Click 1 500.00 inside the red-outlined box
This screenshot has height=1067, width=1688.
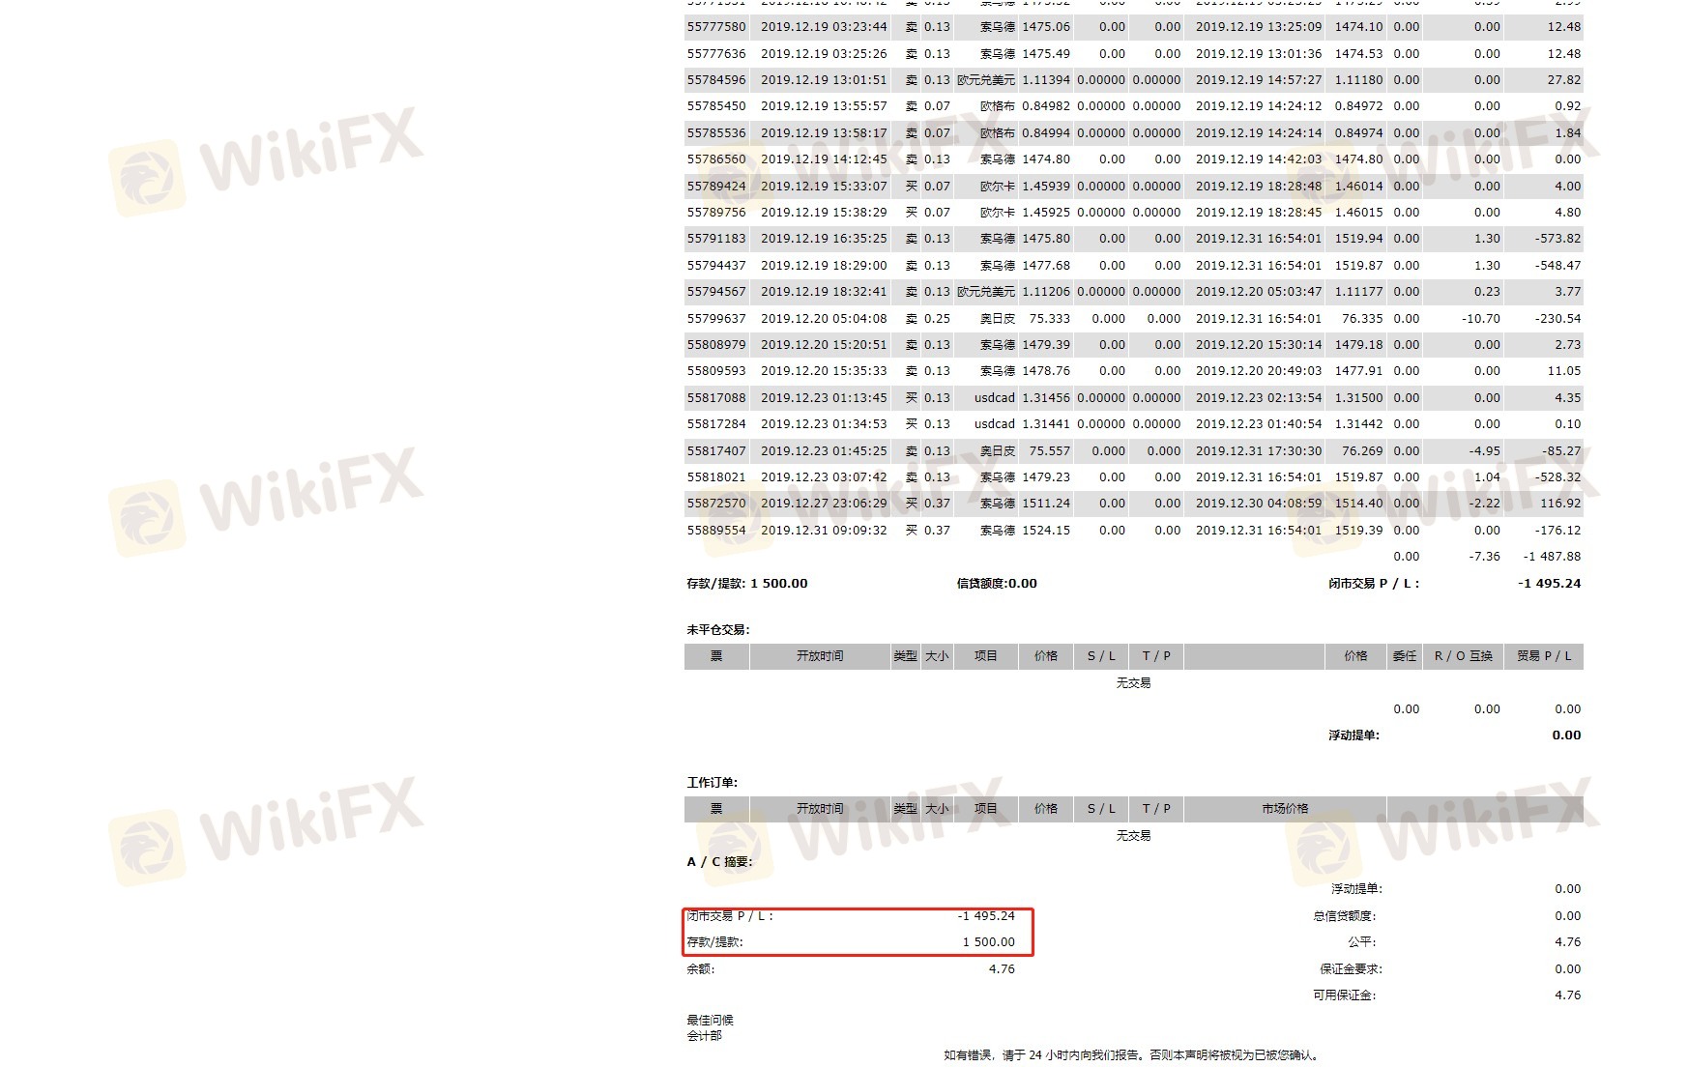click(988, 942)
